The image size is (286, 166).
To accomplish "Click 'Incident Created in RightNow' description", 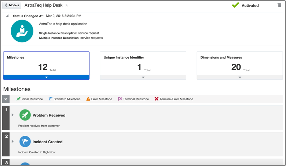I will click(x=37, y=152).
